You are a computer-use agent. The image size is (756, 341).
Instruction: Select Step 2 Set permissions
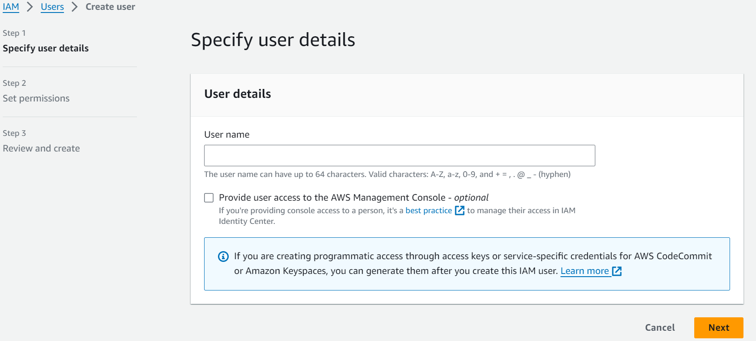[36, 98]
